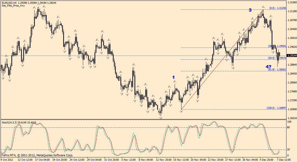
Task: Click the 15 Nov 12:00 time label
Action: (x=181, y=160)
